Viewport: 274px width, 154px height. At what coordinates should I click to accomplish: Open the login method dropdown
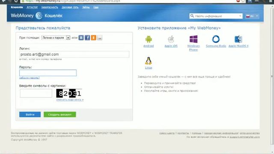tap(56, 38)
